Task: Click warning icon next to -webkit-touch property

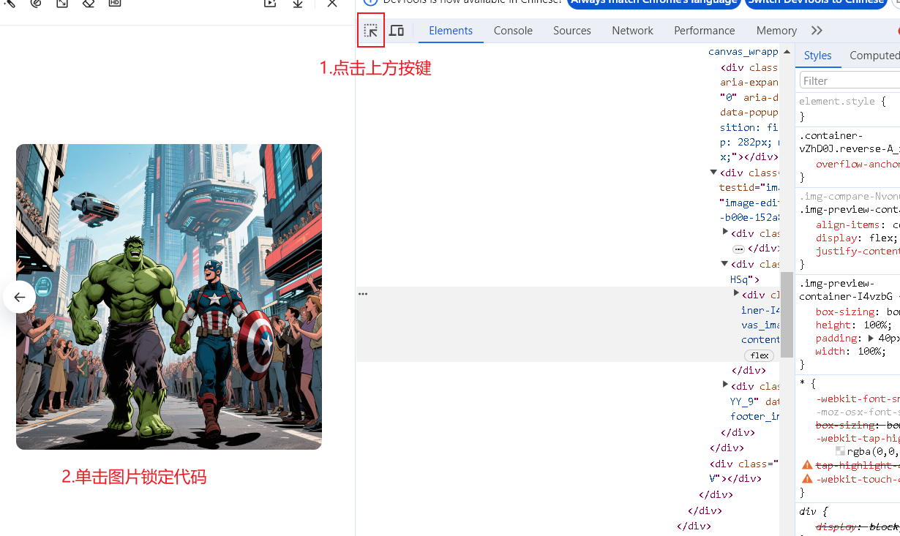Action: click(807, 479)
